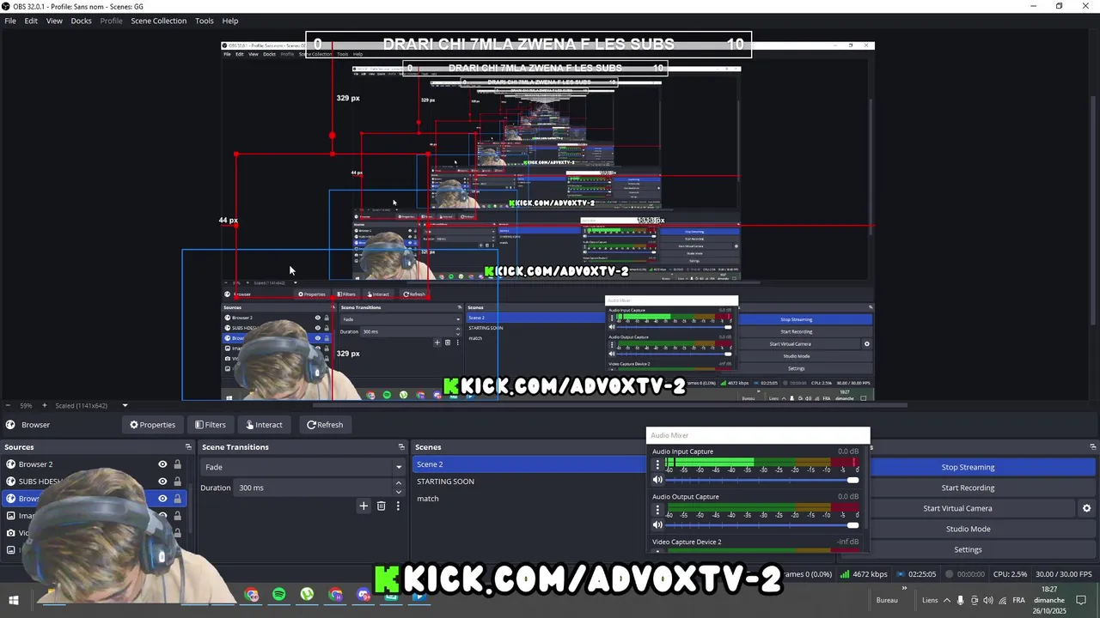The height and width of the screenshot is (618, 1100).
Task: Undock the Sources panel via float icon
Action: click(x=188, y=447)
